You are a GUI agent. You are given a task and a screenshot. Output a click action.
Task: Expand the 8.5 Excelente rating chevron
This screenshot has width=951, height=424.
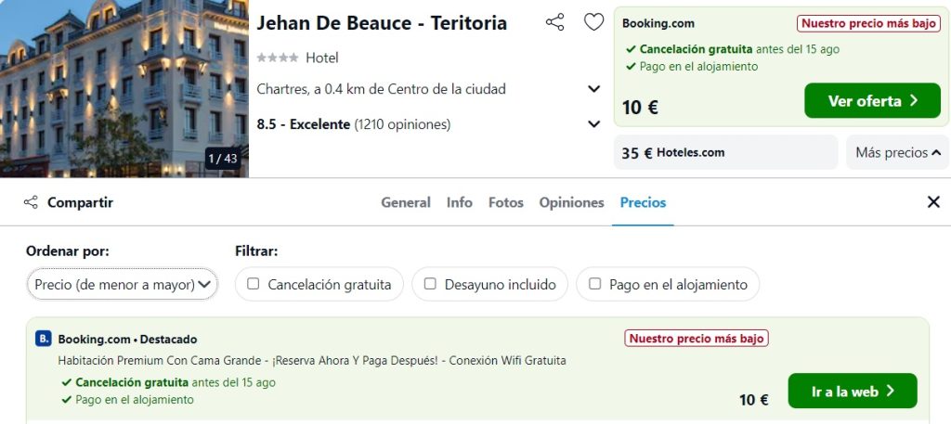593,124
